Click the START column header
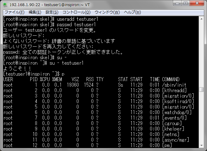Screen dimensions: 207x151 pyautogui.click(x=136, y=79)
